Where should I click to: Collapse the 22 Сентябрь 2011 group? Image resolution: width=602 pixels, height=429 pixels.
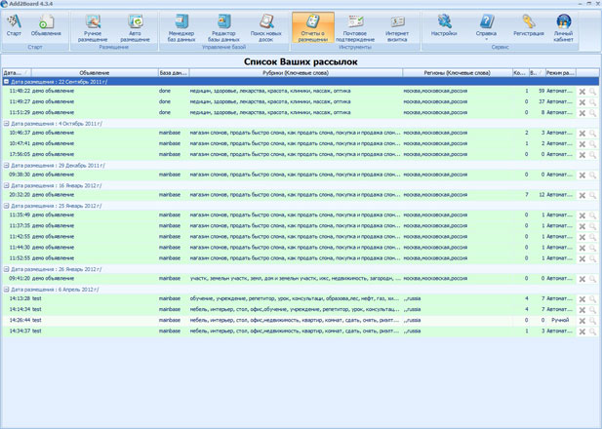coord(6,82)
